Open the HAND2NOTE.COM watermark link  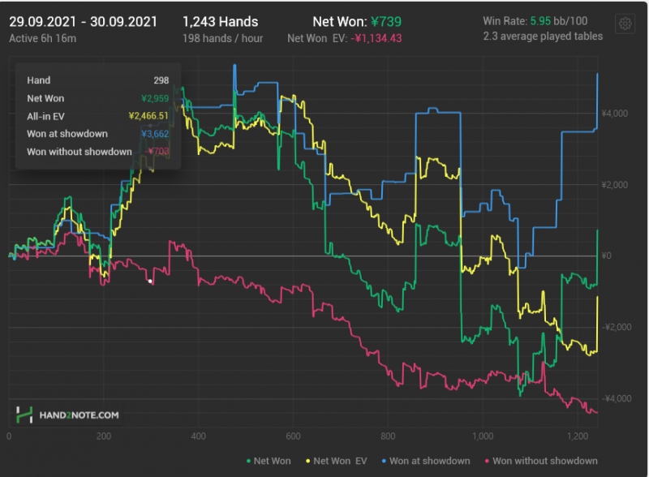79,415
